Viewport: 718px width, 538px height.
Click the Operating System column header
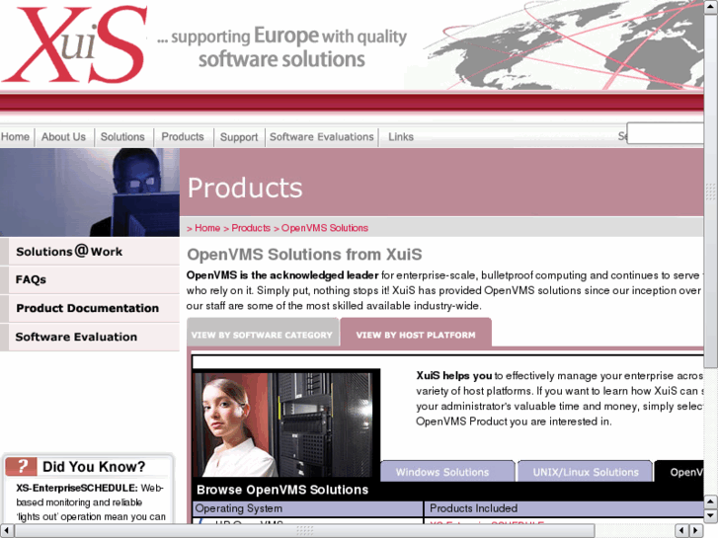pos(308,508)
